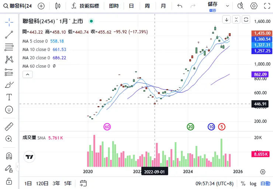Toggle stay in drawing mode pencil-lock
Screen dimensions: 273x189
pos(9,168)
